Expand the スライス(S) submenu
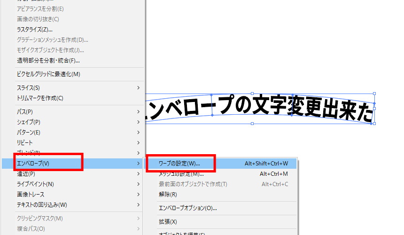This screenshot has height=235, width=404. [x=28, y=88]
